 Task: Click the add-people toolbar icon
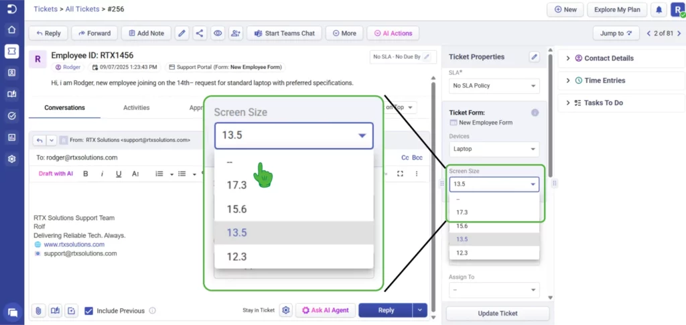(x=236, y=34)
